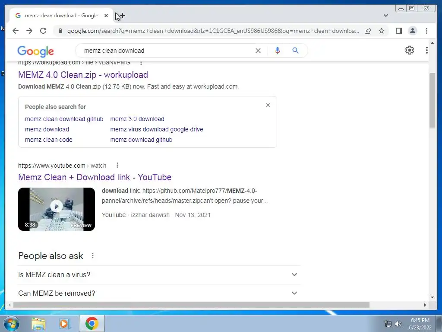Click horizontal scroll right arrow

click(x=425, y=305)
